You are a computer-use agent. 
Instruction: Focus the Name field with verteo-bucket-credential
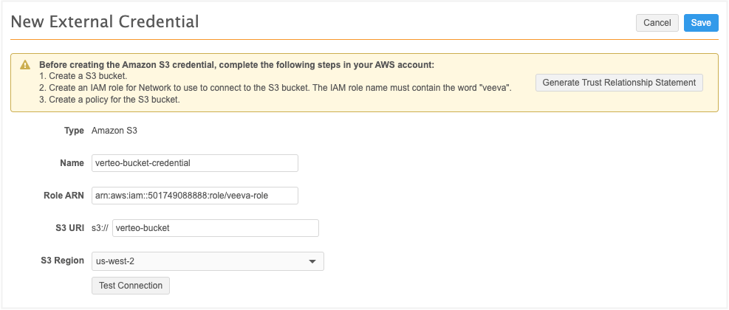coord(194,163)
